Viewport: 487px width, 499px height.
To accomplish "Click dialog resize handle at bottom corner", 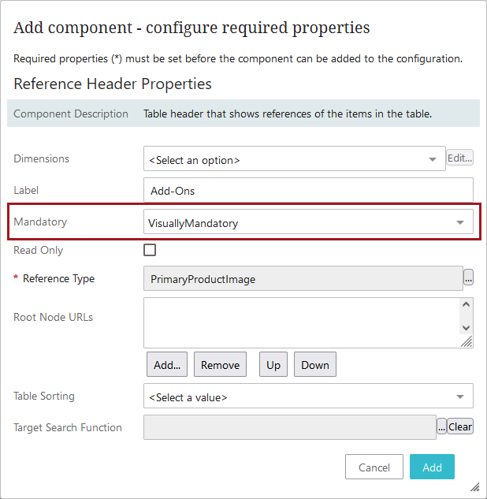I will (475, 486).
